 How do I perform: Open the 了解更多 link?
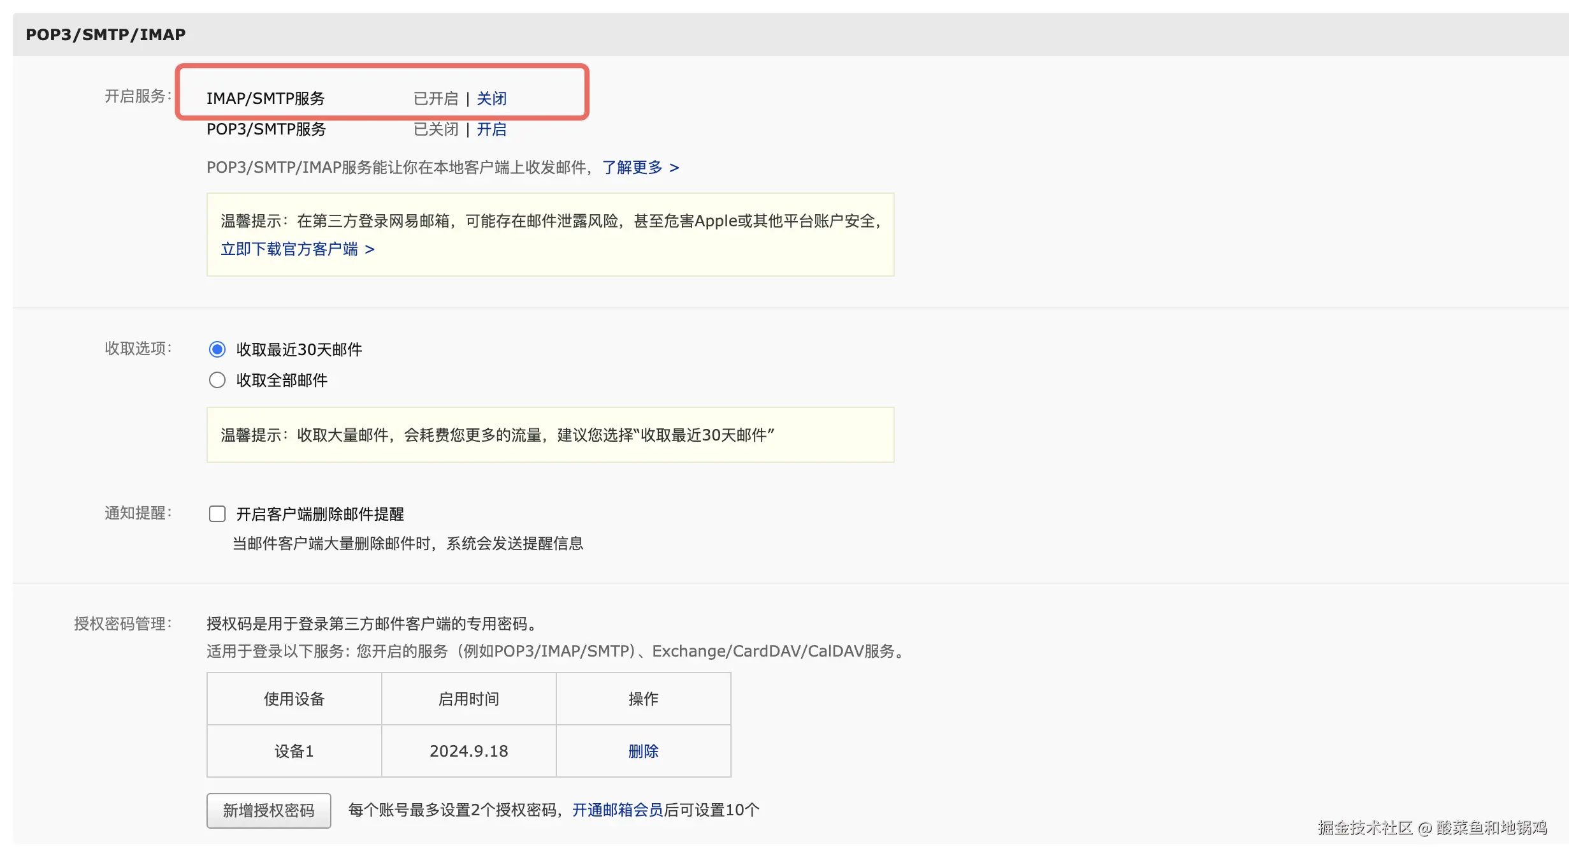[x=640, y=168]
